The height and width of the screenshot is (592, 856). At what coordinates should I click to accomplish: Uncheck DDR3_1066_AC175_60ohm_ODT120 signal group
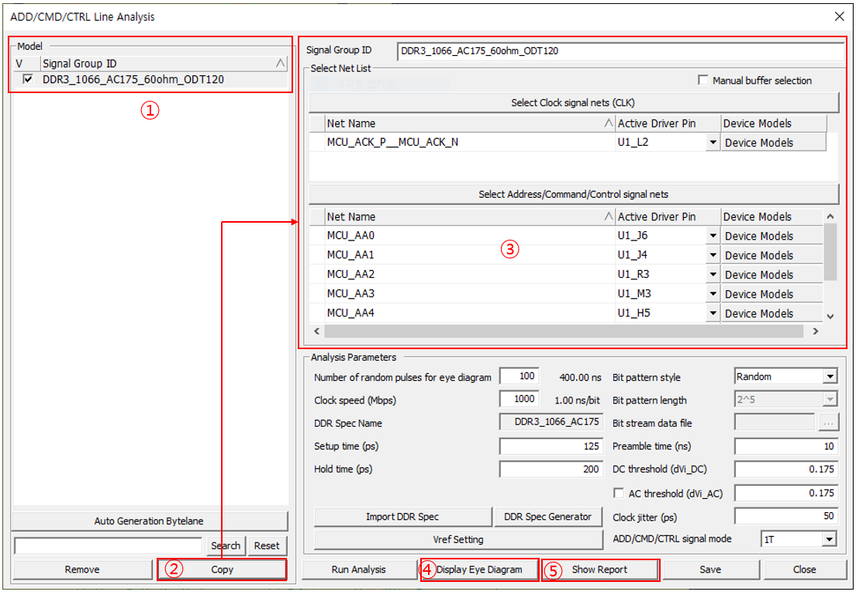coord(28,79)
